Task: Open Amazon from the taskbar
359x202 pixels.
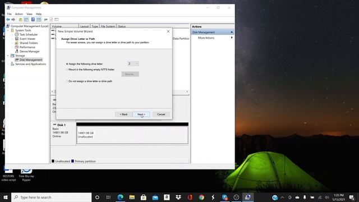Action: click(167, 197)
